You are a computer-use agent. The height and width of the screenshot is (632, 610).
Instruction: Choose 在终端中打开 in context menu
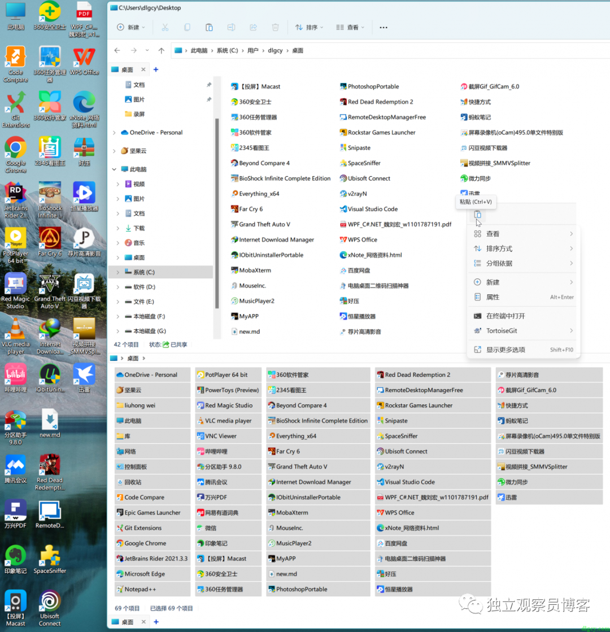(524, 316)
